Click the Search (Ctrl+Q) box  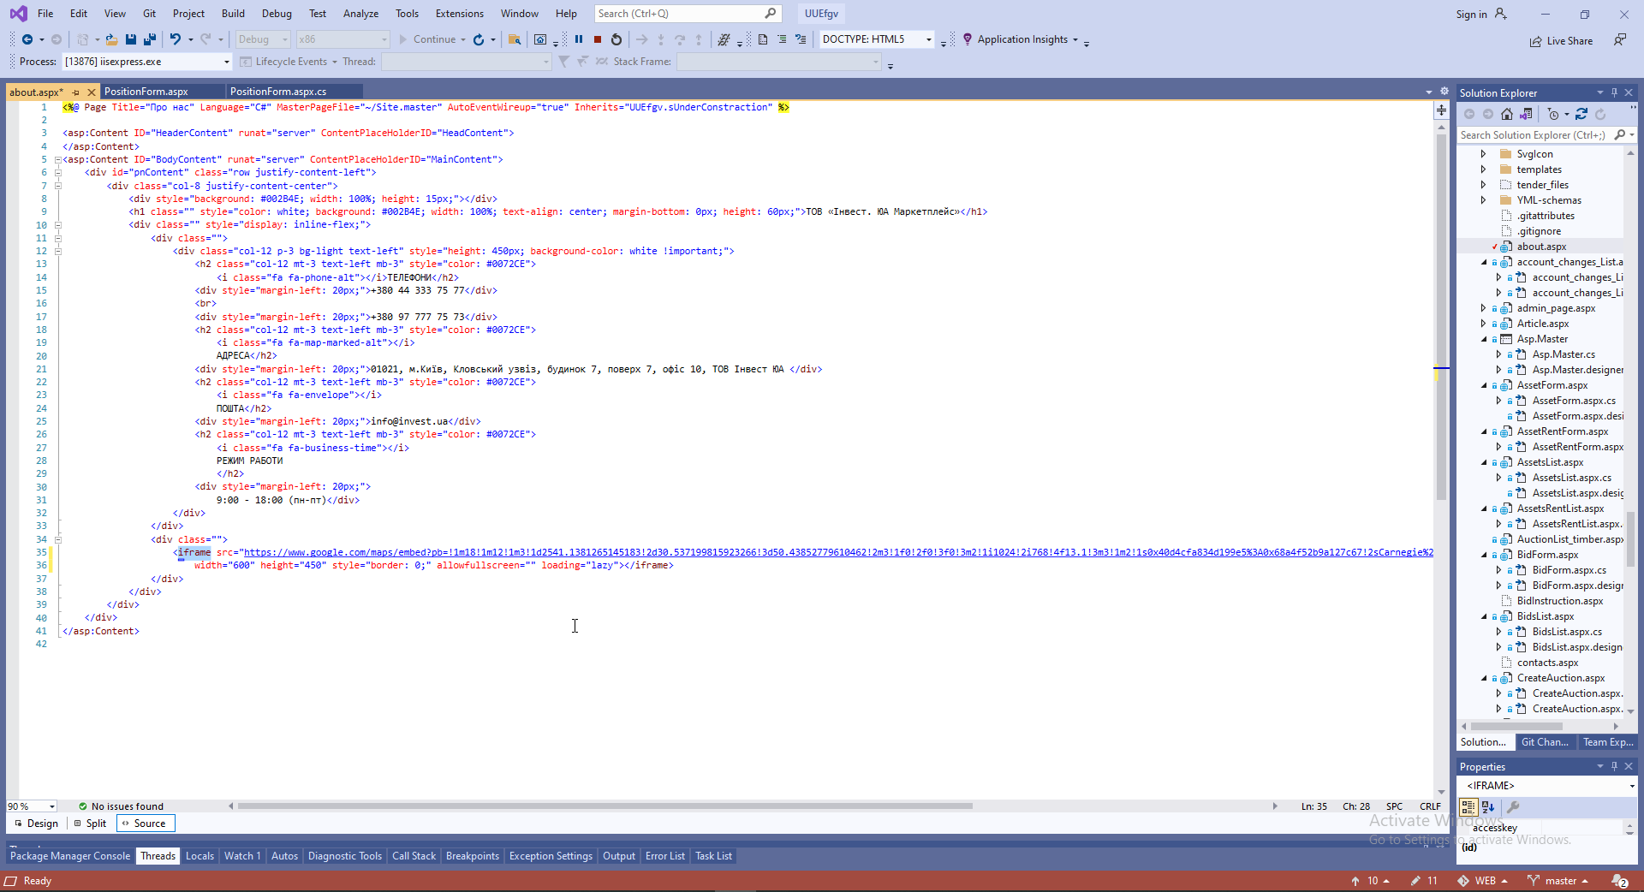coord(688,14)
